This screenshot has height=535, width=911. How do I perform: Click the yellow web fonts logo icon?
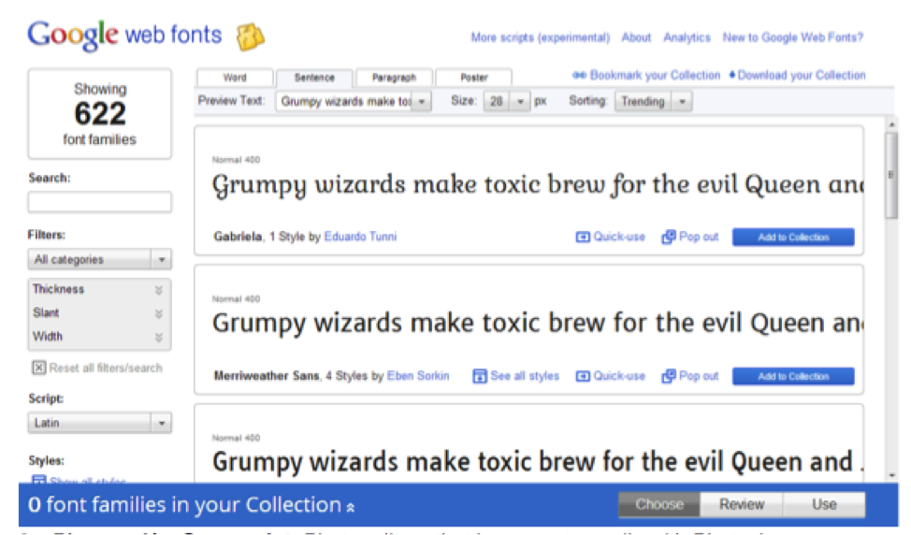click(251, 36)
